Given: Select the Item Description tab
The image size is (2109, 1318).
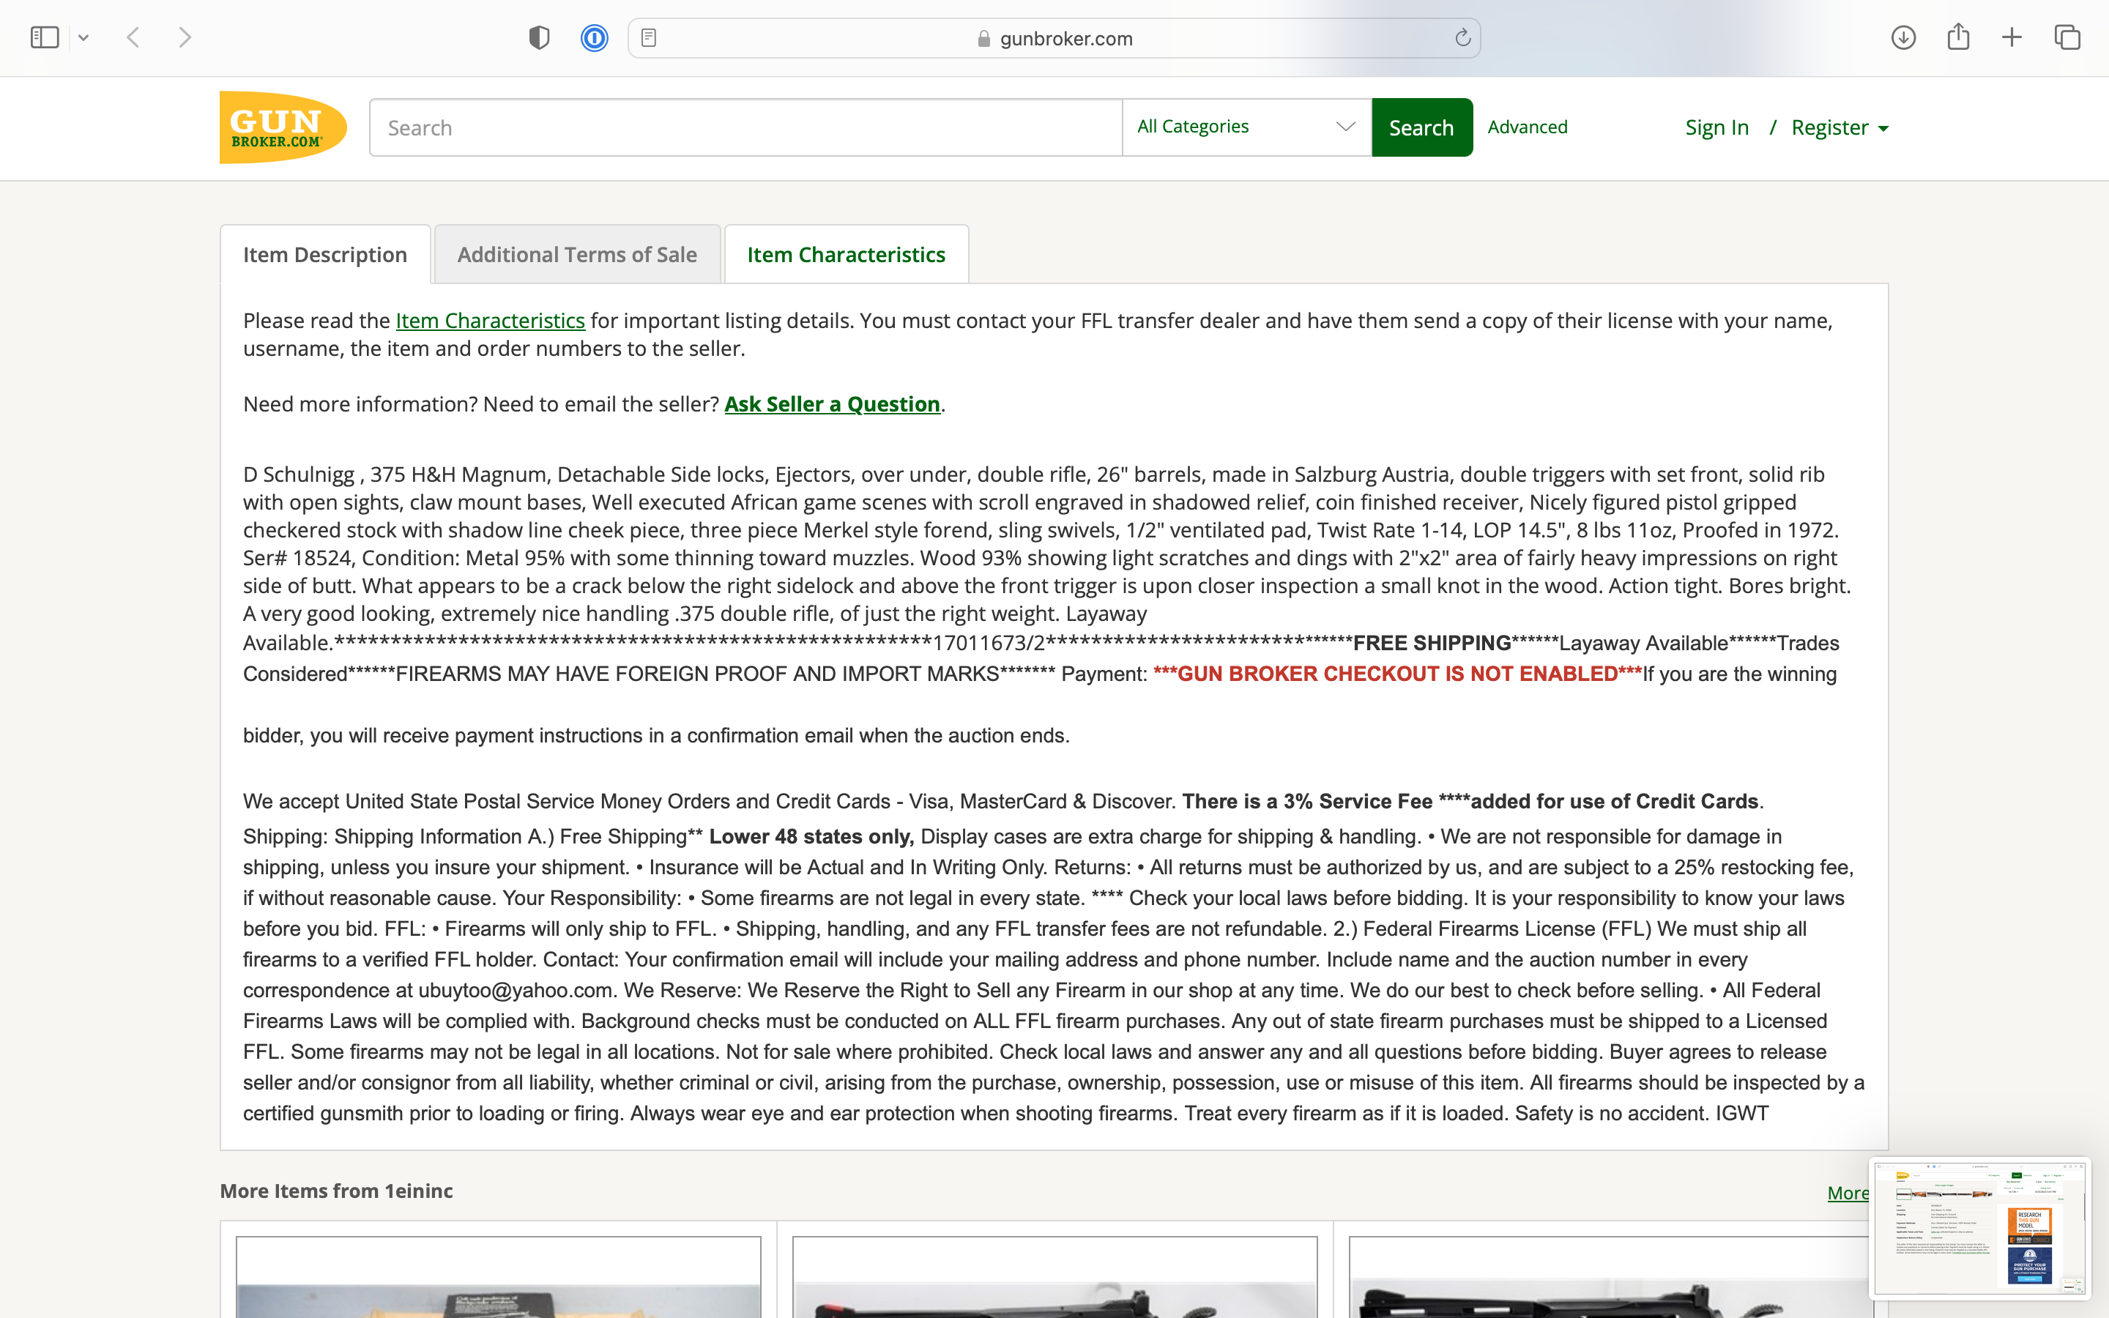Looking at the screenshot, I should (325, 255).
